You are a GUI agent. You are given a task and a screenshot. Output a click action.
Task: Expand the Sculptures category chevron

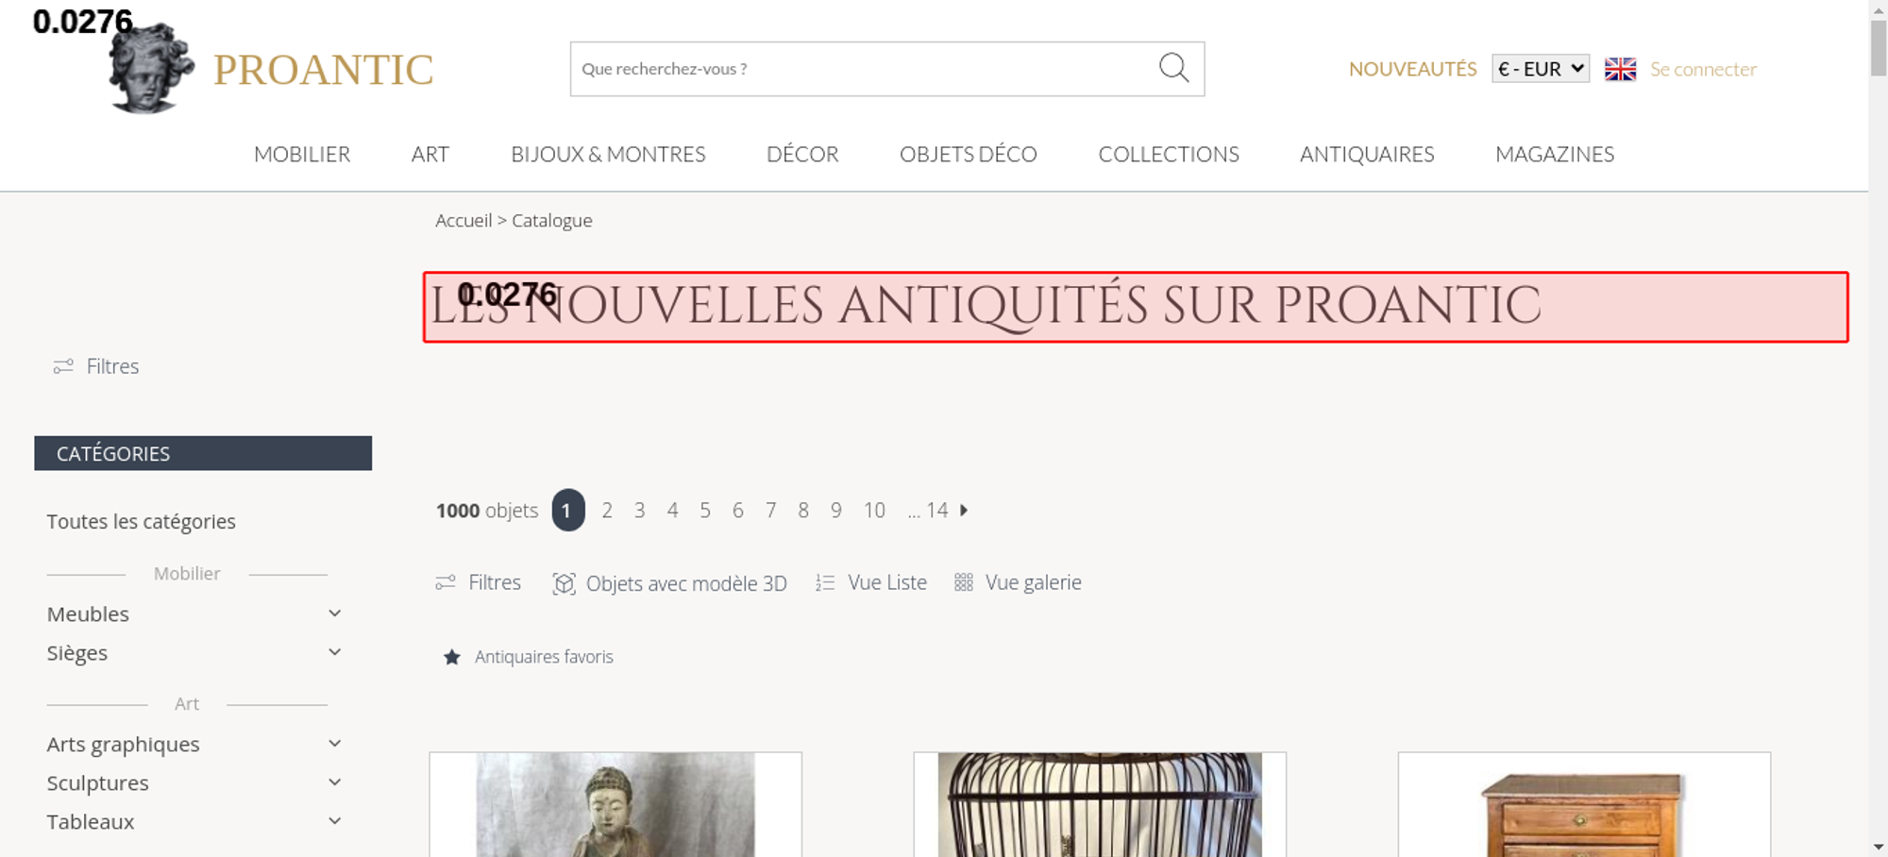coord(334,782)
